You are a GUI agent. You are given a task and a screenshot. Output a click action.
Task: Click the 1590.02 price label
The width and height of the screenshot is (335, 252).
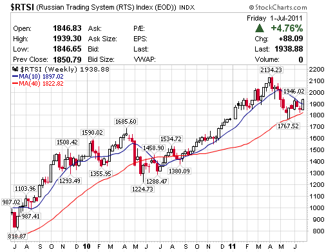92,132
